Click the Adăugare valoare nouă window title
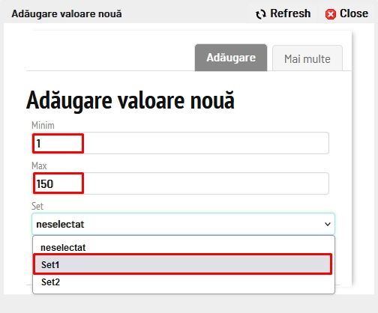The image size is (378, 313). (x=67, y=14)
